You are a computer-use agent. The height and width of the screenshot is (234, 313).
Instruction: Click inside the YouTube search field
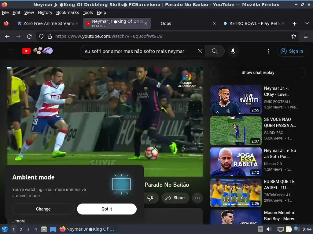pos(140,51)
